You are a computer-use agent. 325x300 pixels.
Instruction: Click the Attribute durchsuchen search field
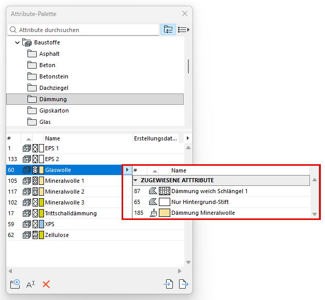point(83,30)
